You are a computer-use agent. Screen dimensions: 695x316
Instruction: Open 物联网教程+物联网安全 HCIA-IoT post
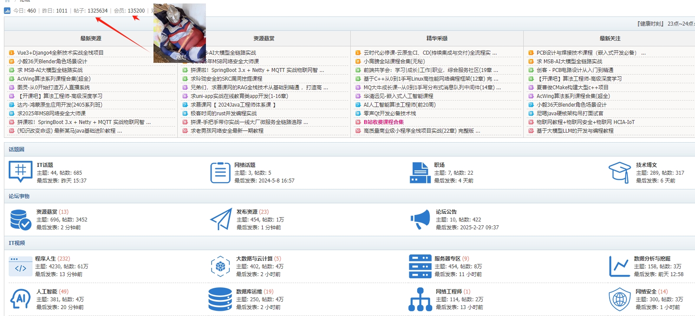586,122
